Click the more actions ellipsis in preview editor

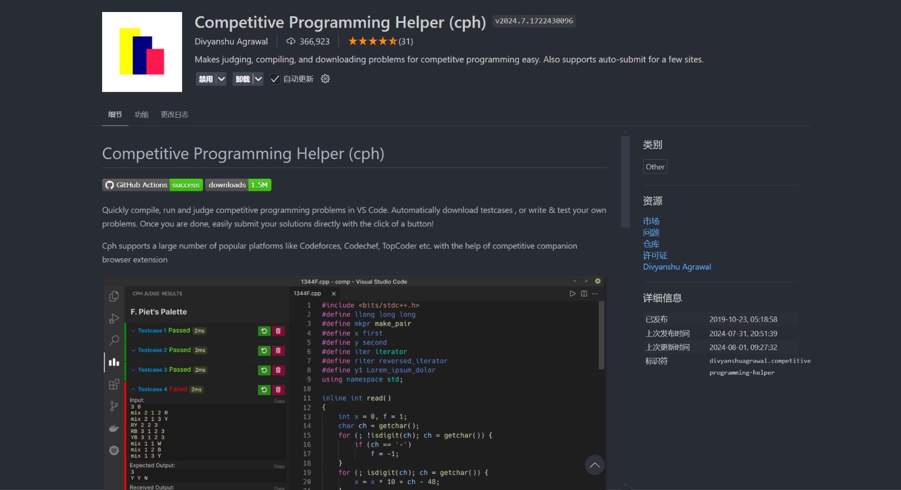pos(595,294)
